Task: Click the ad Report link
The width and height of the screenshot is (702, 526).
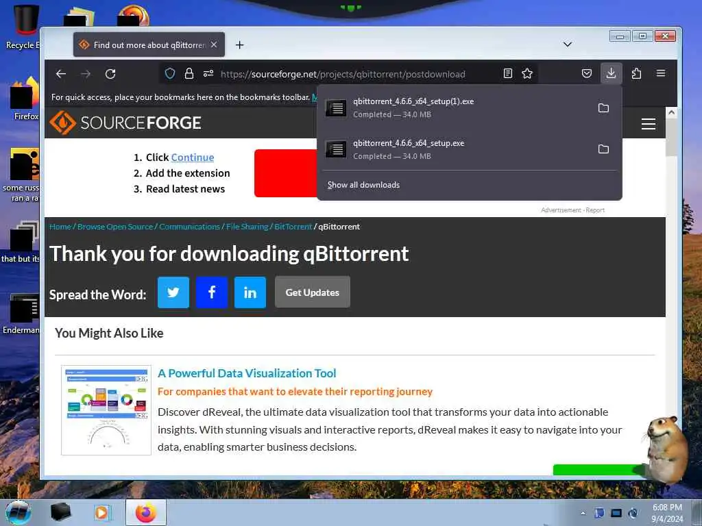Action: (x=595, y=210)
